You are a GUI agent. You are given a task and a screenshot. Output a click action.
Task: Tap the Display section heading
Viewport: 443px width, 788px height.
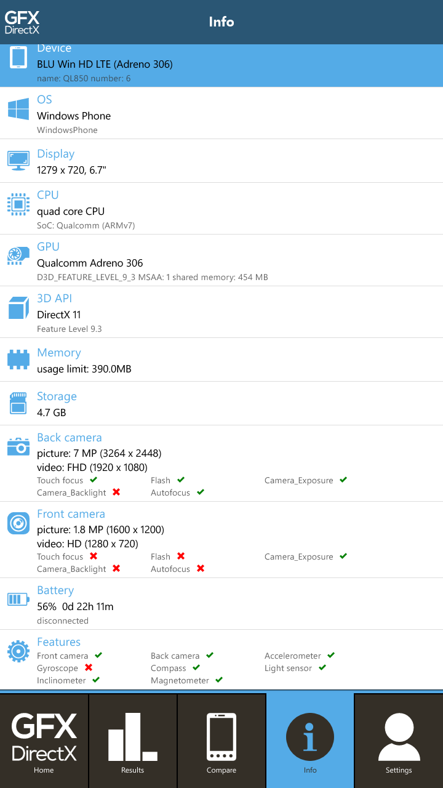(55, 154)
